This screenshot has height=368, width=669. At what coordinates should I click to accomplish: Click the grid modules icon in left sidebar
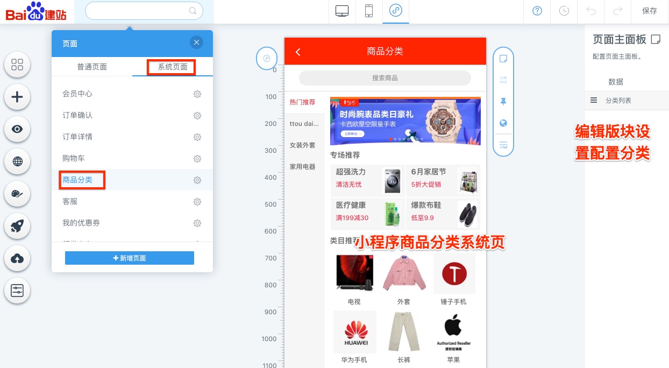pyautogui.click(x=17, y=65)
